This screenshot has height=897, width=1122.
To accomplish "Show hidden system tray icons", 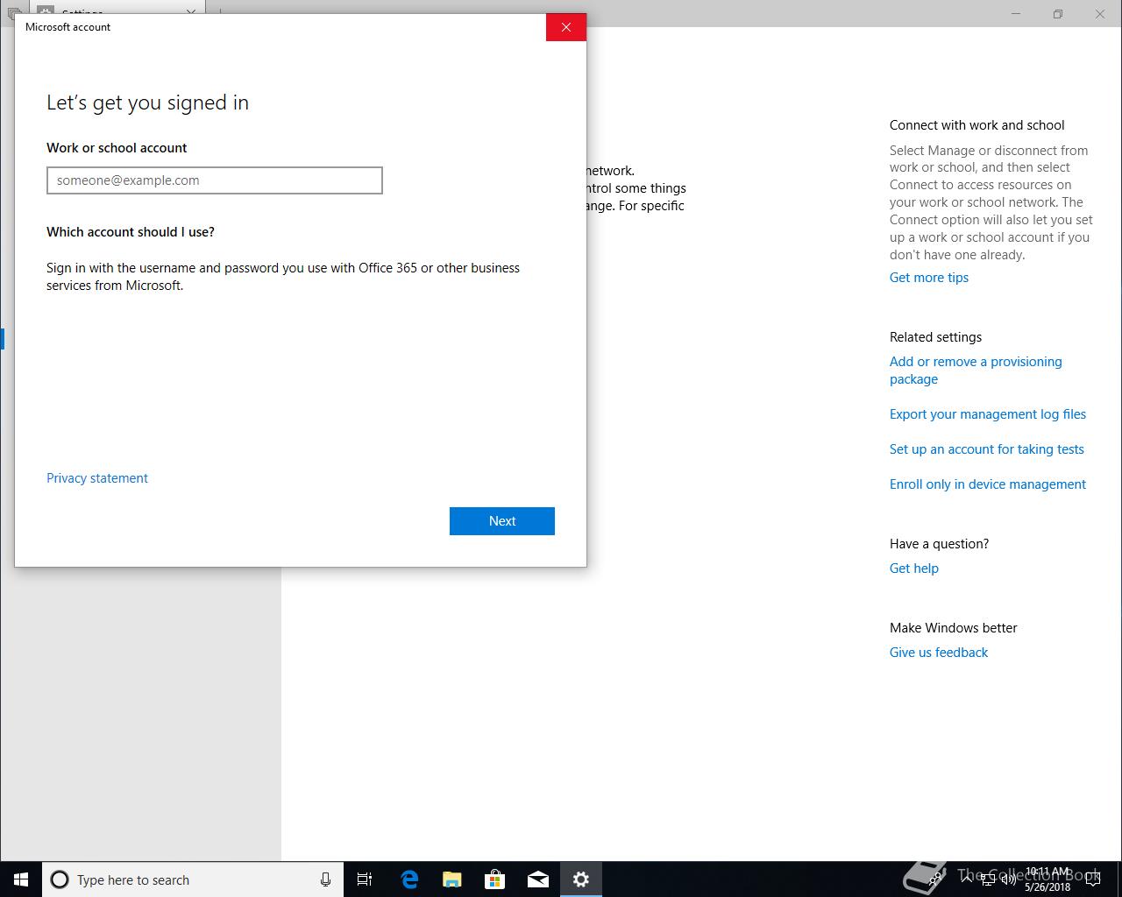I will [967, 879].
